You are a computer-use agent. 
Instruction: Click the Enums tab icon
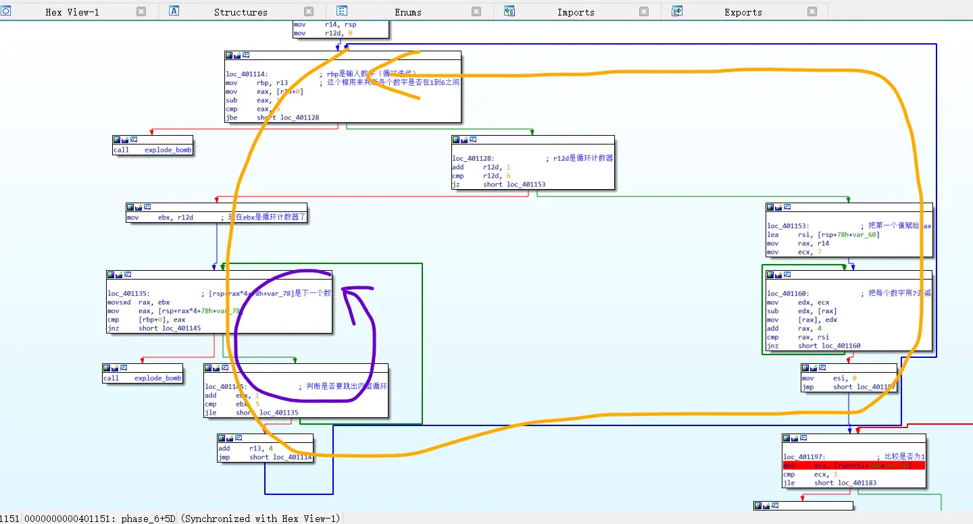tap(342, 11)
